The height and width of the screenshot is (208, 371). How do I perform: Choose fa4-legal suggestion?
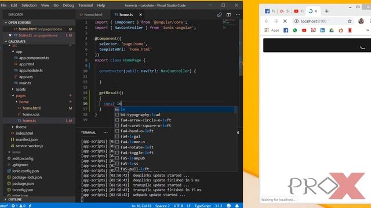click(x=175, y=136)
